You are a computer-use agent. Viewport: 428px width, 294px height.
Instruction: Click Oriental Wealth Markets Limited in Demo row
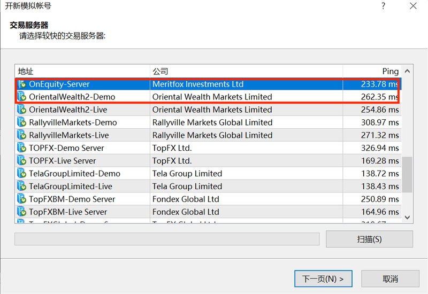coord(212,97)
